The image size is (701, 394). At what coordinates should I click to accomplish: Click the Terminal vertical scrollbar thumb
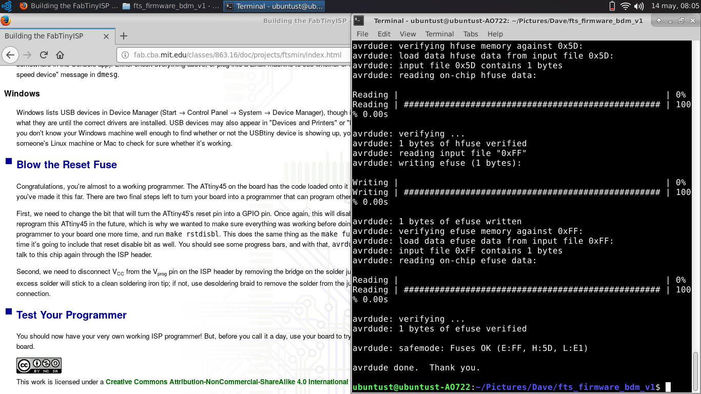coord(696,371)
